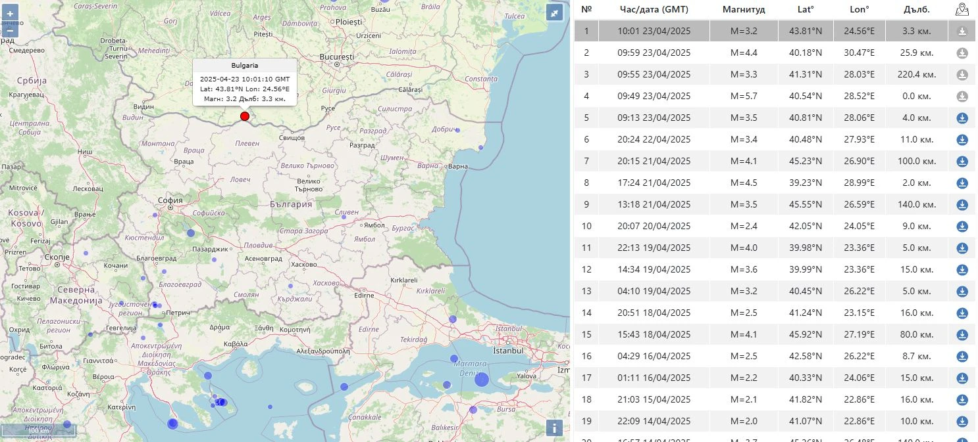Download data for row 3 with 220.4 km depth

point(962,75)
